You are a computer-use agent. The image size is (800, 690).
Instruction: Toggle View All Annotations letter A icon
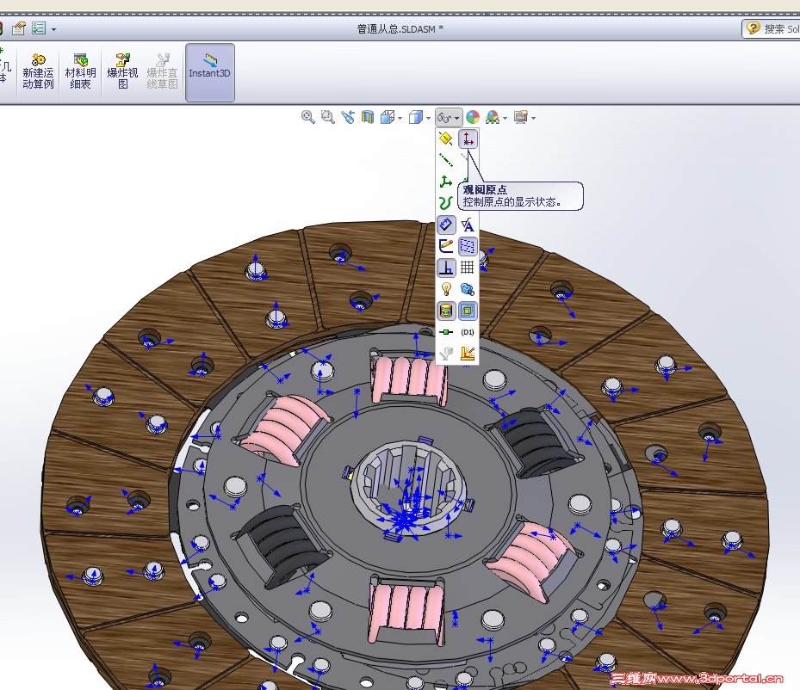468,225
